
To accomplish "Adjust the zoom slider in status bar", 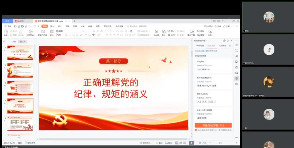I will click(220, 143).
